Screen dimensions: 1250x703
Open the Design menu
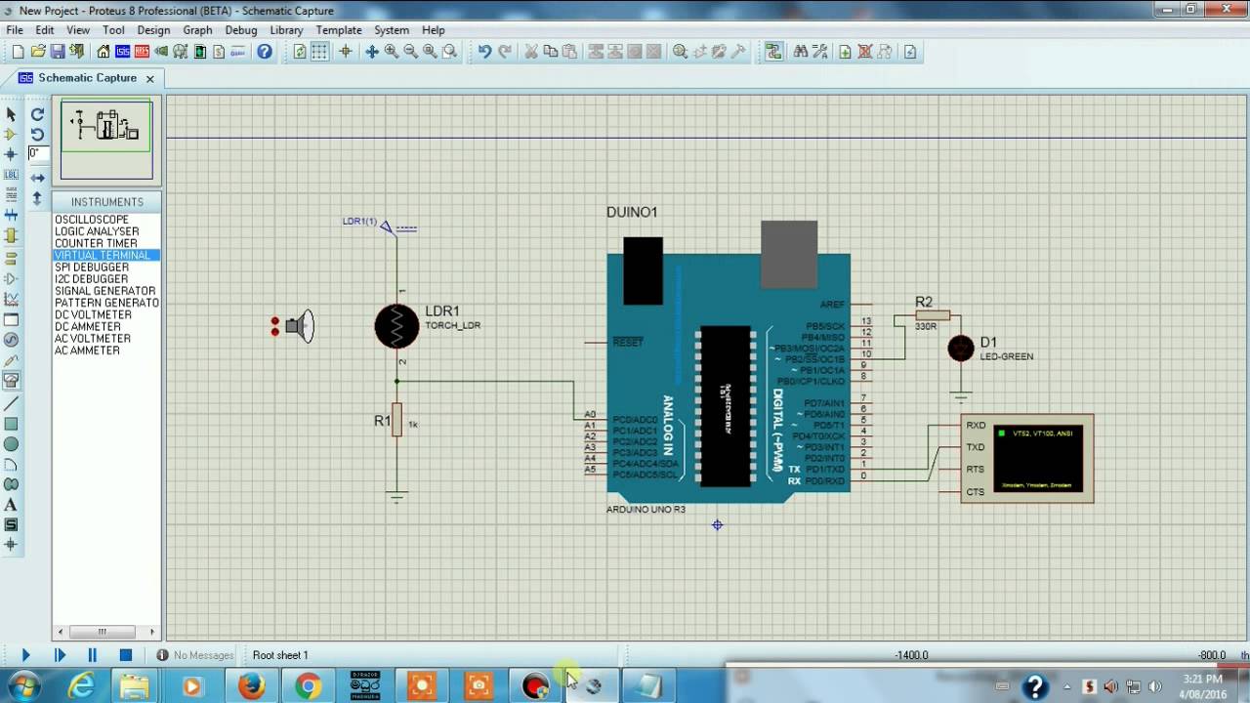point(153,30)
